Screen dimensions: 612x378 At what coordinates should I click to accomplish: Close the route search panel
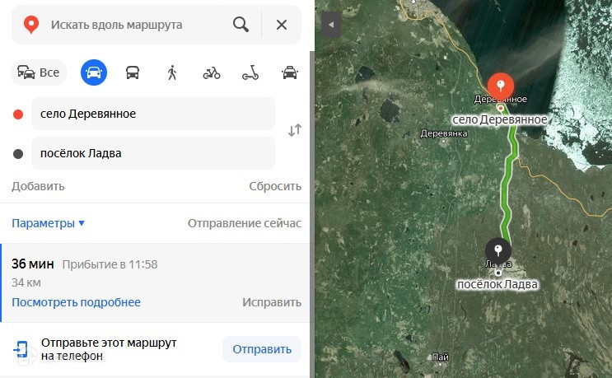(x=282, y=25)
